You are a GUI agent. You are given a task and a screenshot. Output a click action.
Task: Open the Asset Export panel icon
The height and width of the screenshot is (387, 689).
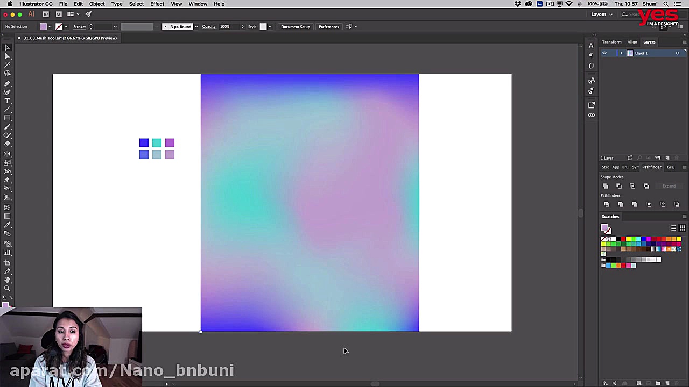tap(592, 105)
